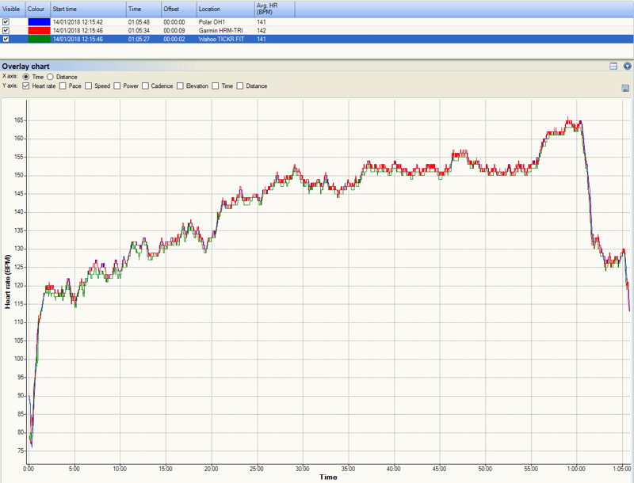Select the Garmin HRM-TRI location cell
The image size is (634, 483).
click(x=221, y=30)
